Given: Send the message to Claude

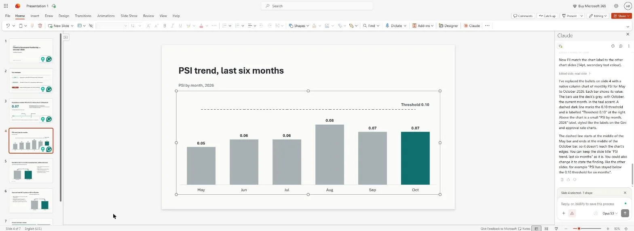Looking at the screenshot, I should [x=625, y=213].
